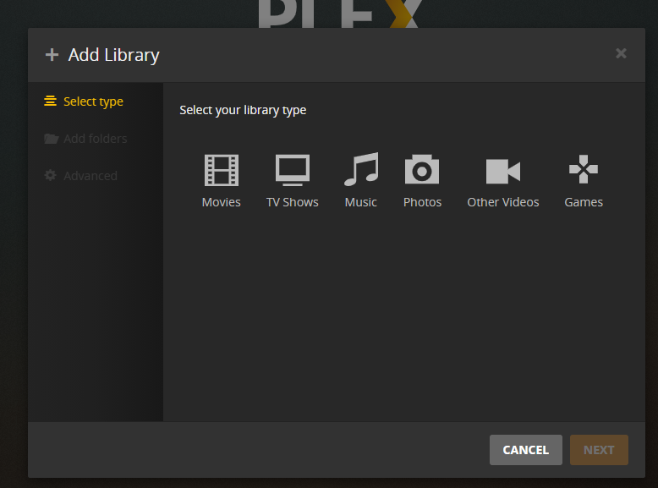Screen dimensions: 658x488
Task: Click the Movies label
Action: pyautogui.click(x=221, y=202)
